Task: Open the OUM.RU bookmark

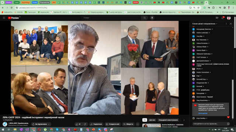Action: coord(19,12)
